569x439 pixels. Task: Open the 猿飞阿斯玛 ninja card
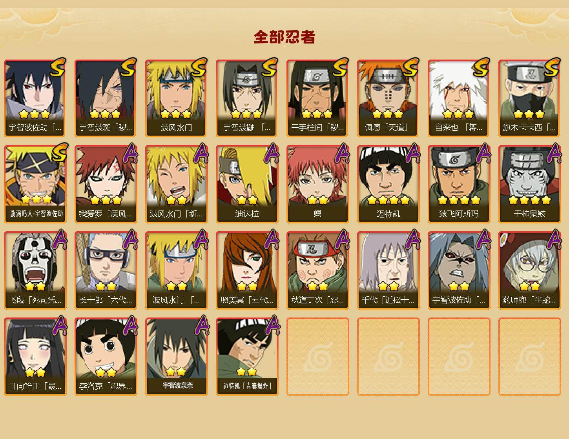[x=459, y=184]
